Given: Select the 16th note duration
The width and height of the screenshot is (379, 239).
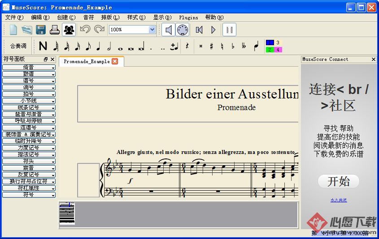Looking at the screenshot, I should point(77,46).
